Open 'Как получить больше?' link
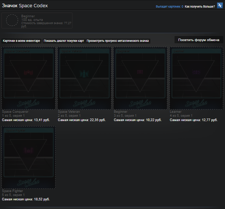Image resolution: width=225 pixels, height=209 pixels. pyautogui.click(x=200, y=6)
